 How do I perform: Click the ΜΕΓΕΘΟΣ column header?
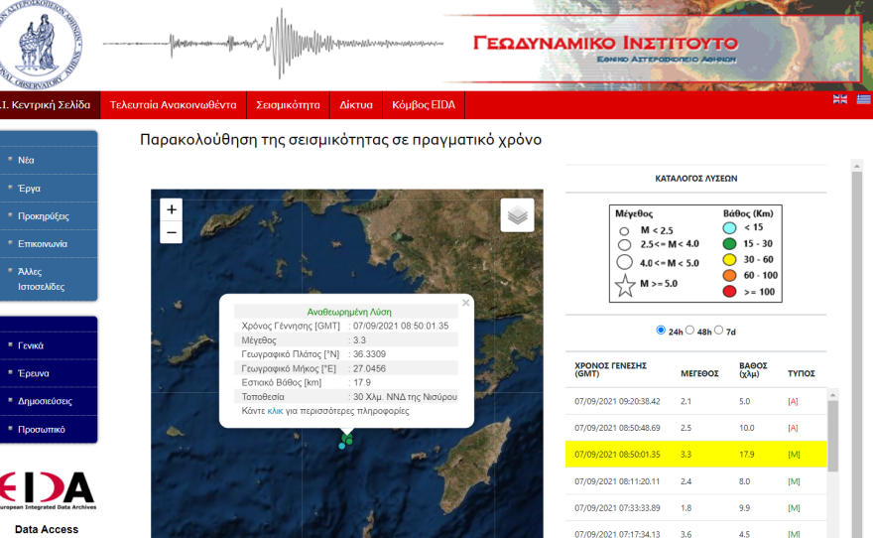(699, 373)
